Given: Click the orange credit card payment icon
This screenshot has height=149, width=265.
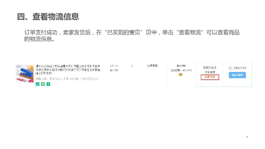Looking at the screenshot, I should click(181, 74).
